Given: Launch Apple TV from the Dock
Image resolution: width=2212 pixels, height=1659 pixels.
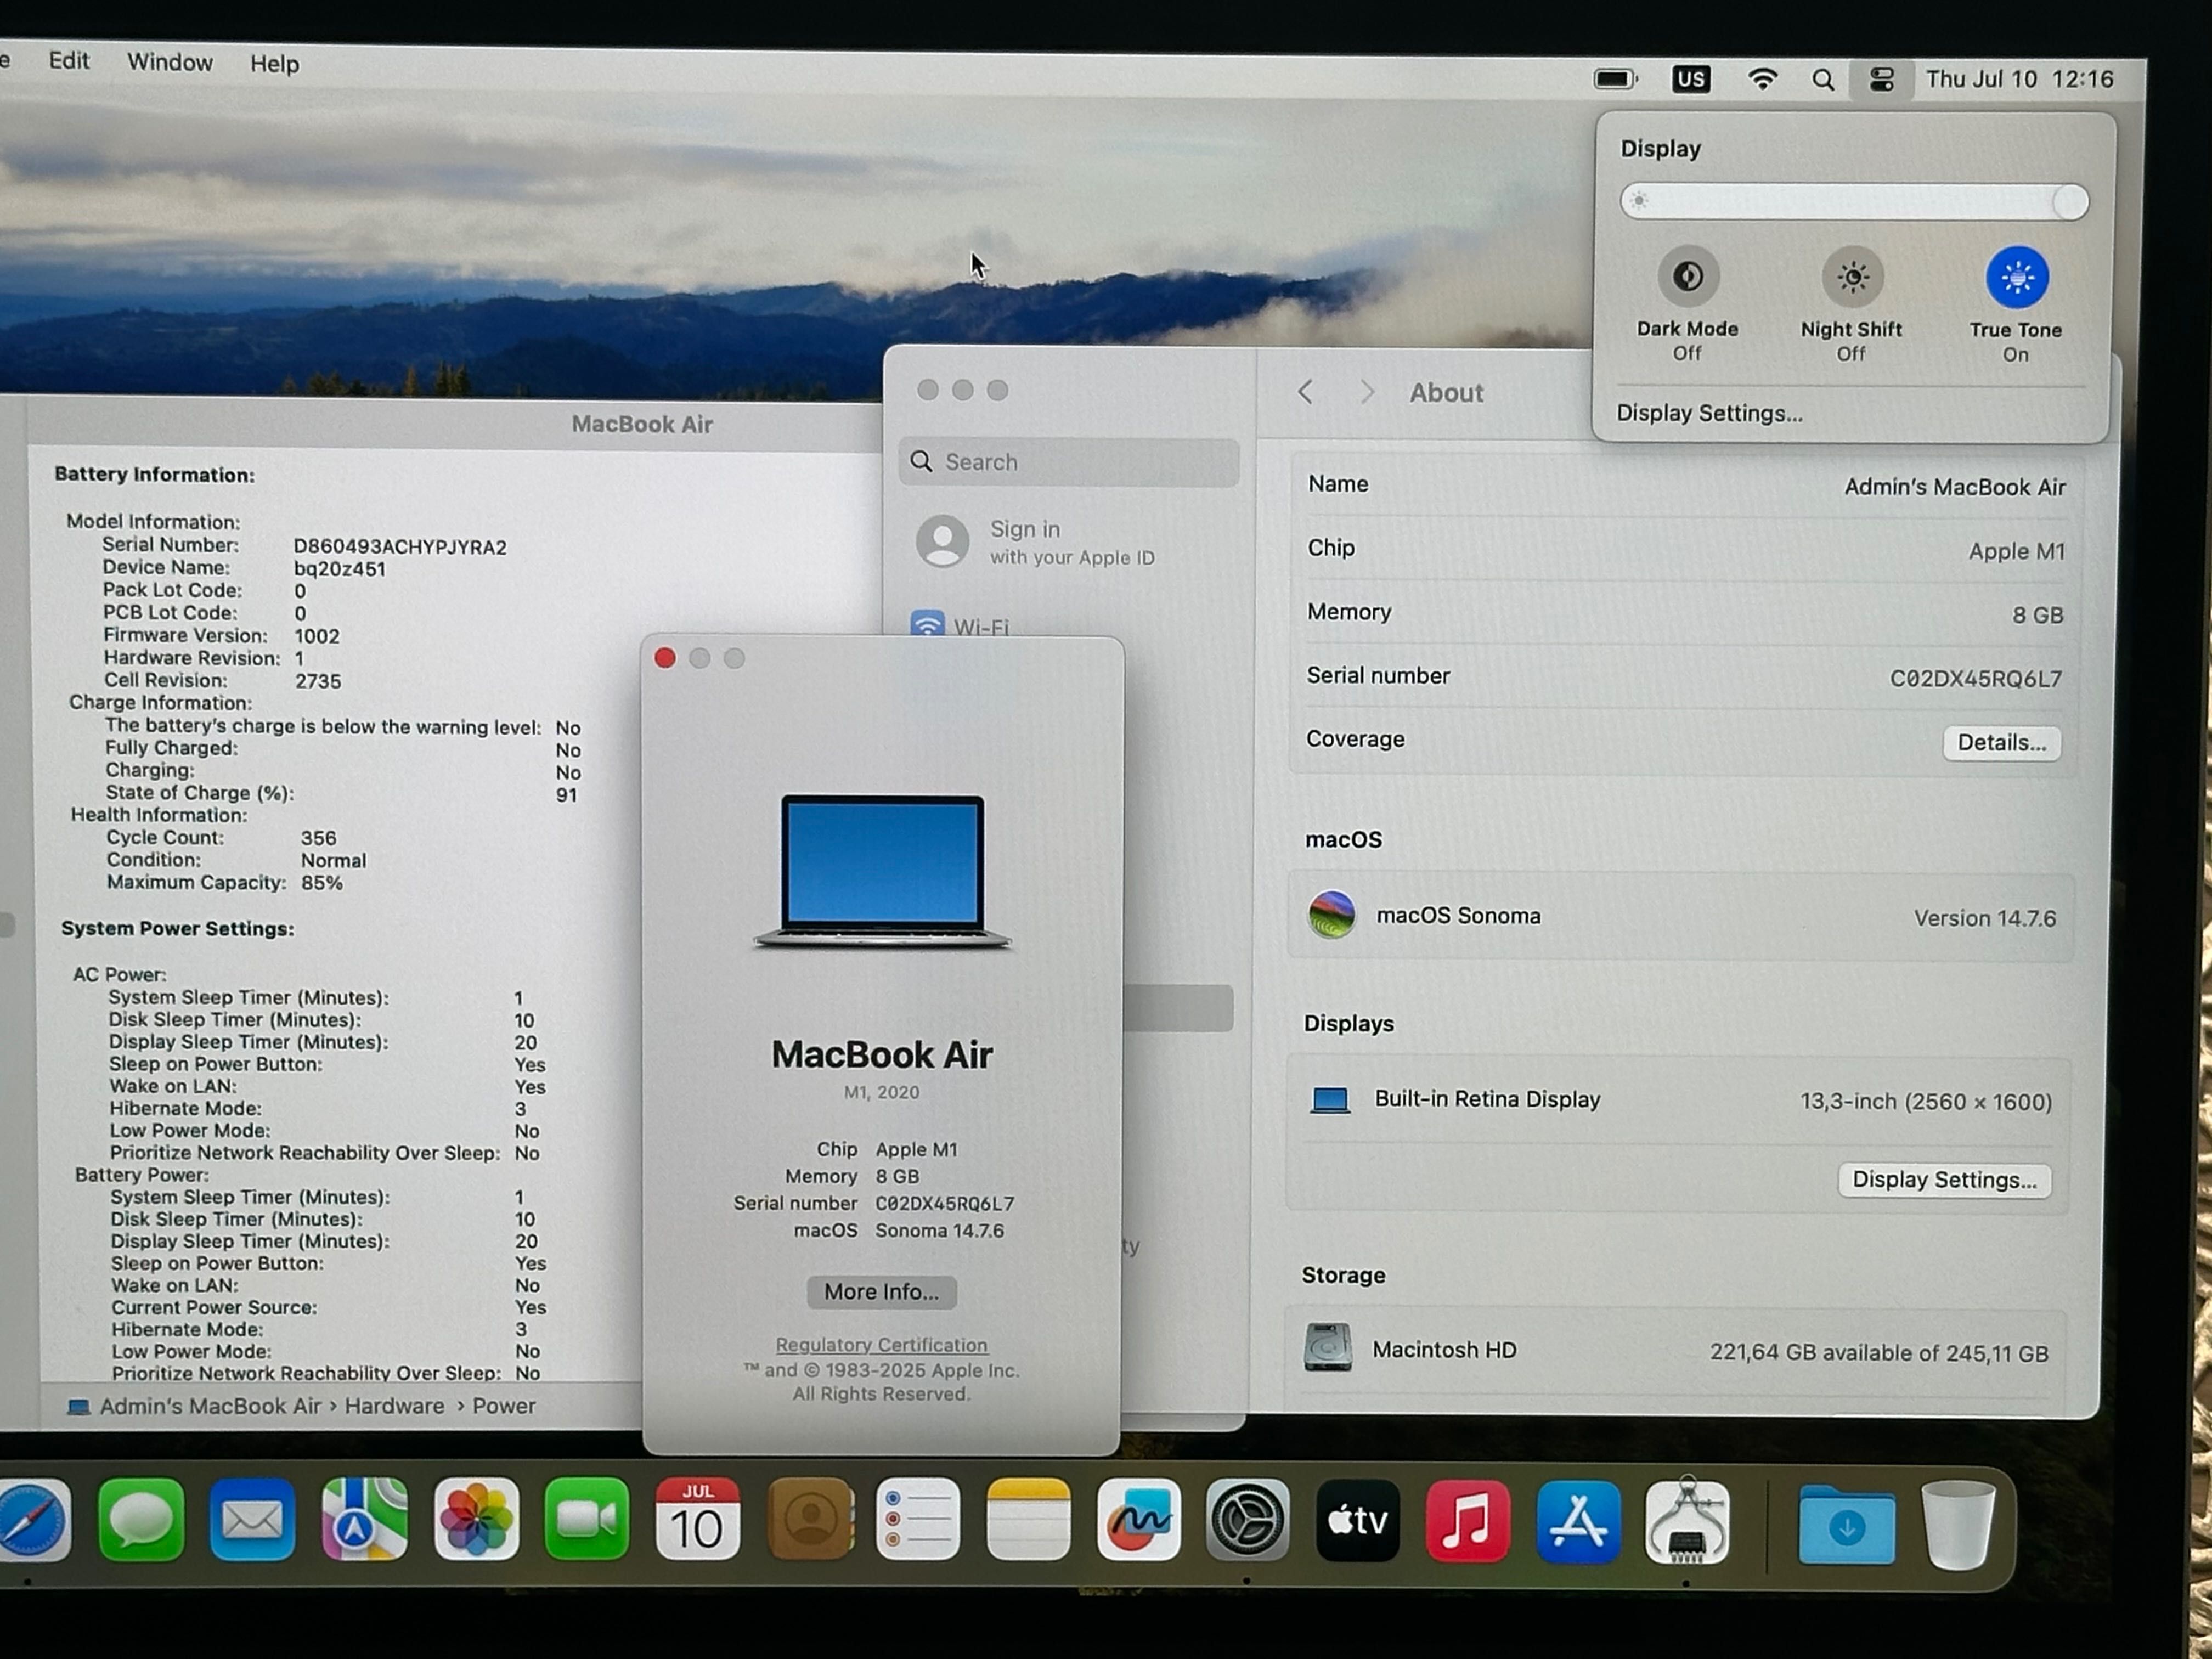Looking at the screenshot, I should click(1358, 1521).
